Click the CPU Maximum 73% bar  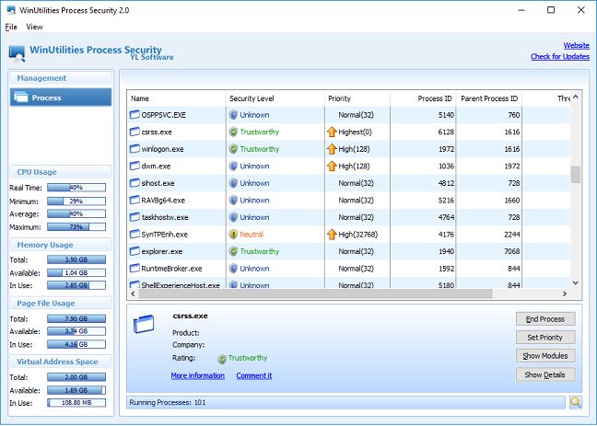pos(76,227)
